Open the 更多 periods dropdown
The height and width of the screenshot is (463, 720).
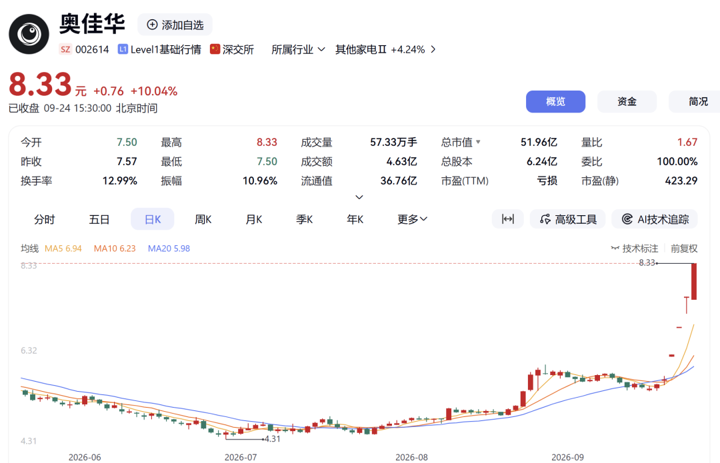coord(412,219)
